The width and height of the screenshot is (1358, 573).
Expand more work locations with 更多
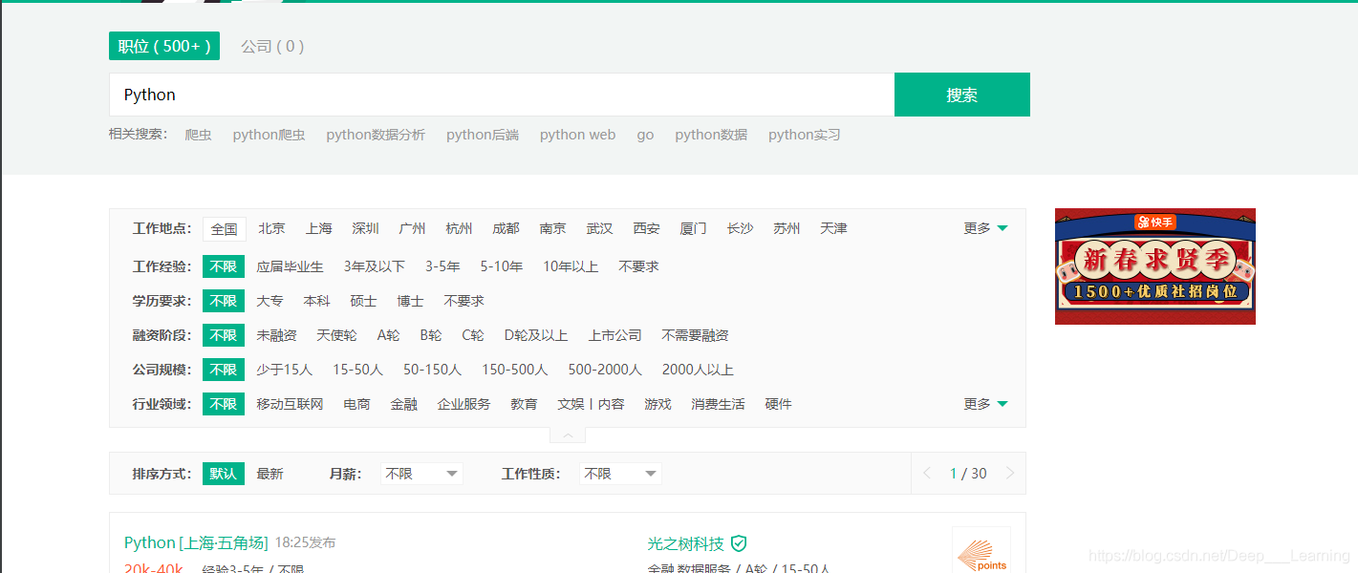pos(985,228)
